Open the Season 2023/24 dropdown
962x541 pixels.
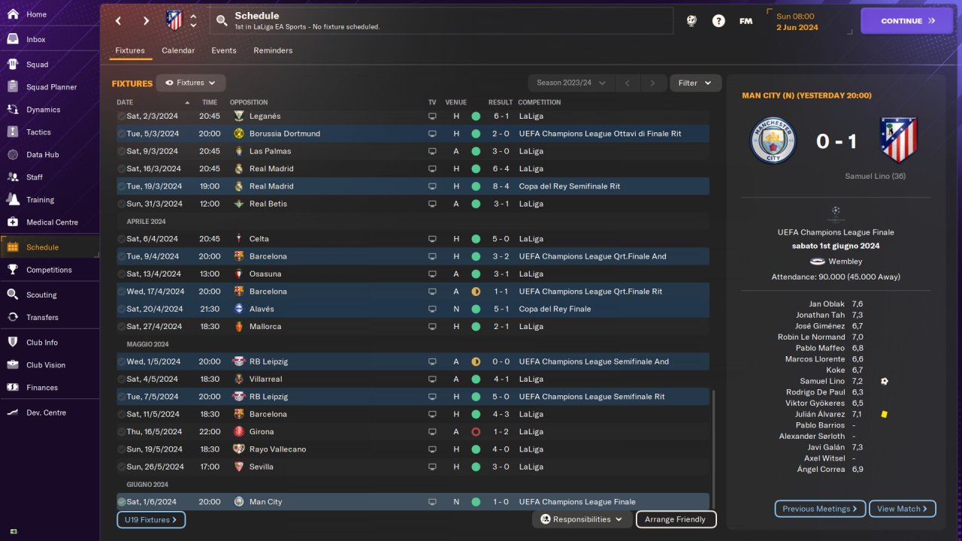coord(571,83)
